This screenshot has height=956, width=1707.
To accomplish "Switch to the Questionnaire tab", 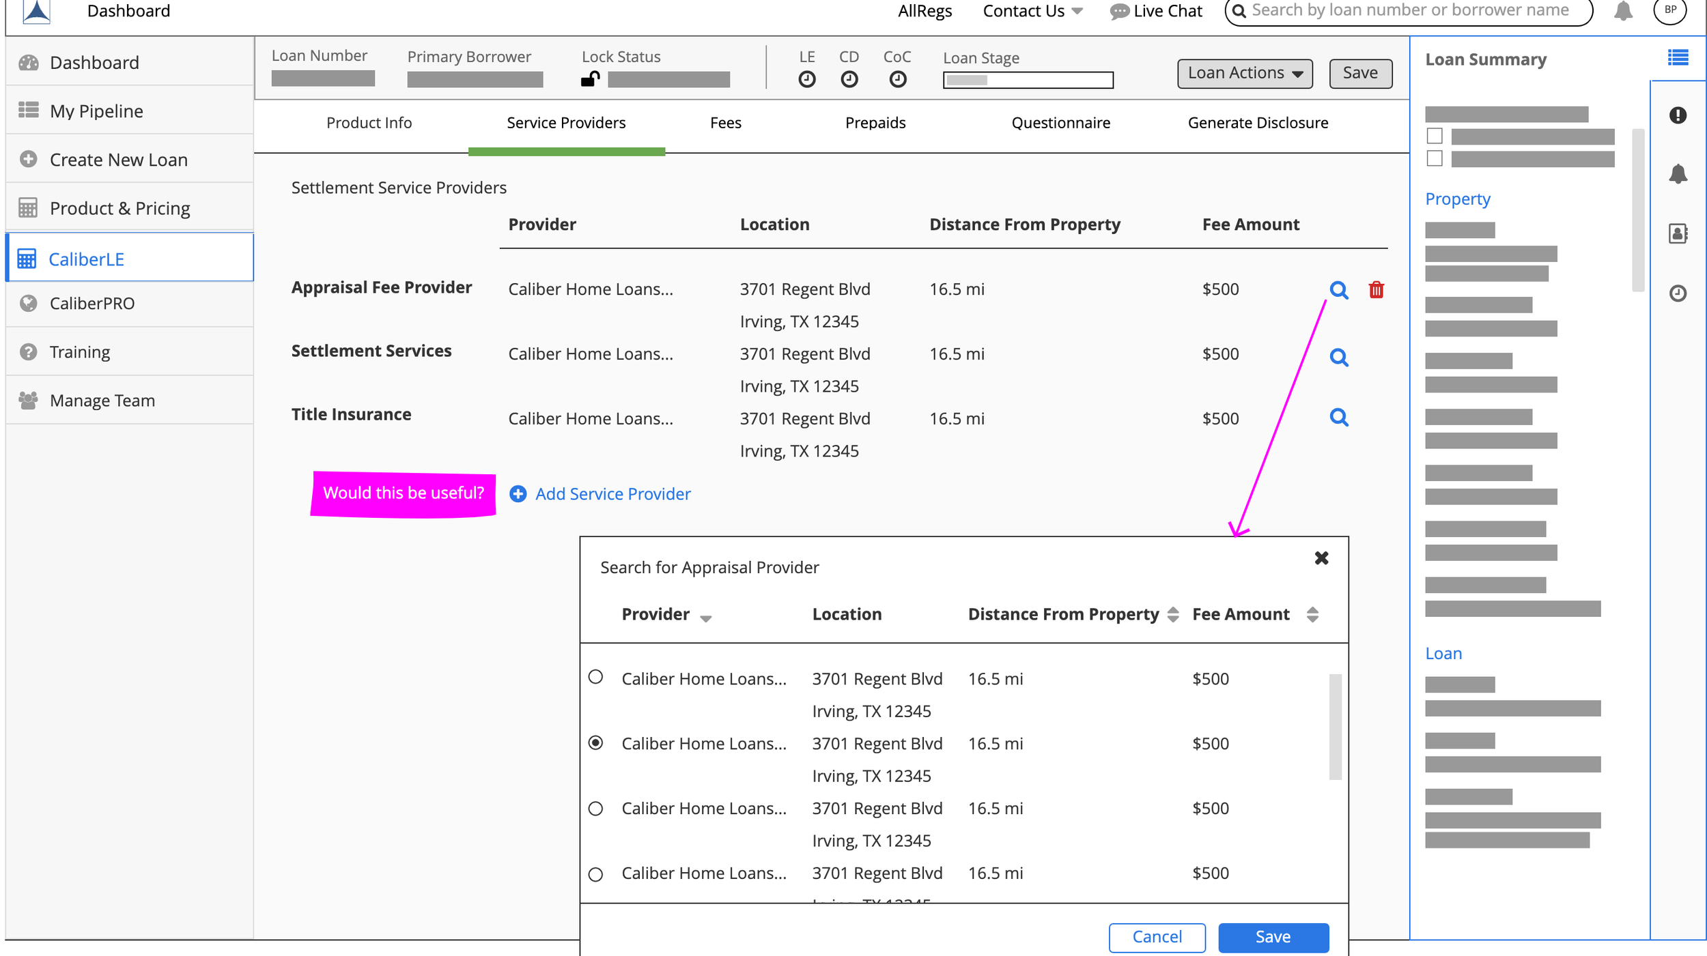I will (1060, 123).
